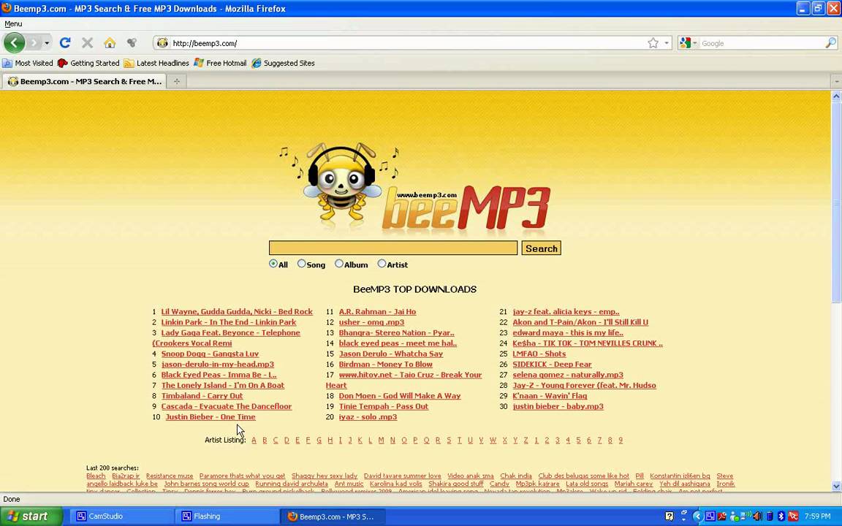This screenshot has height=526, width=842.
Task: Open a new tab with the plus button
Action: tap(177, 82)
